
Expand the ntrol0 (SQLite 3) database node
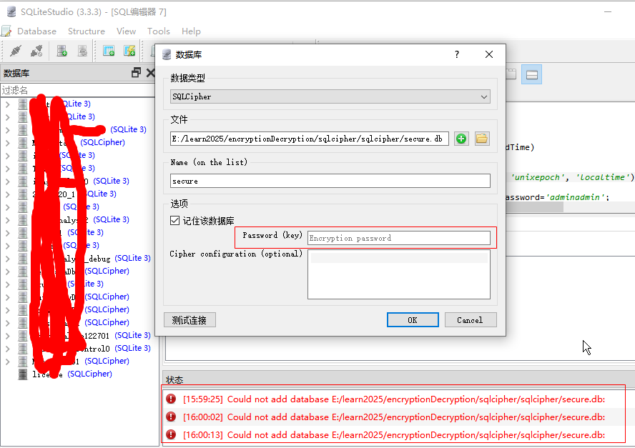coord(8,349)
